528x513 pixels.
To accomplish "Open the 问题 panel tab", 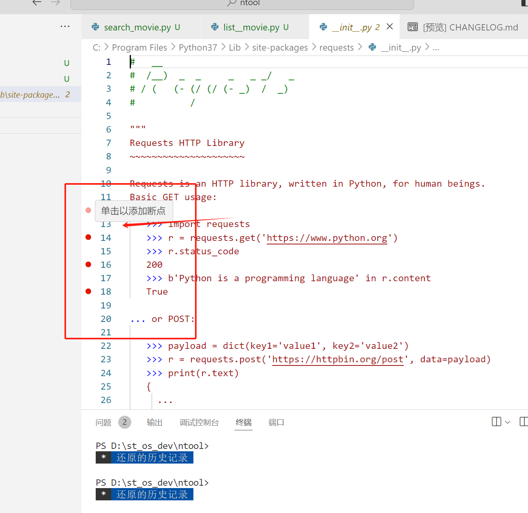I will [104, 422].
